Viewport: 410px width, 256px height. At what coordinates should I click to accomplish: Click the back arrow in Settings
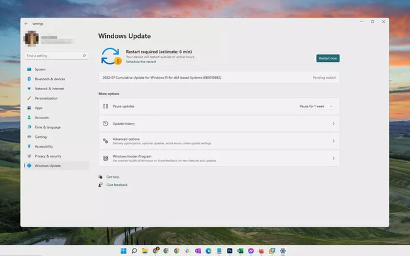coord(26,23)
